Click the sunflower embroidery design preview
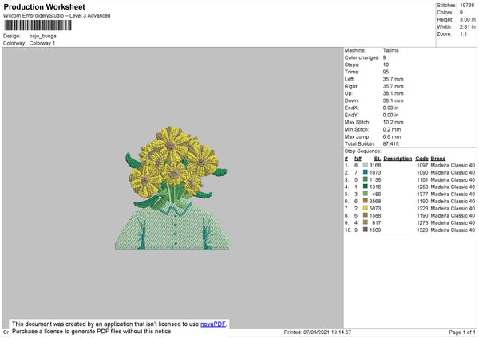 click(x=172, y=188)
